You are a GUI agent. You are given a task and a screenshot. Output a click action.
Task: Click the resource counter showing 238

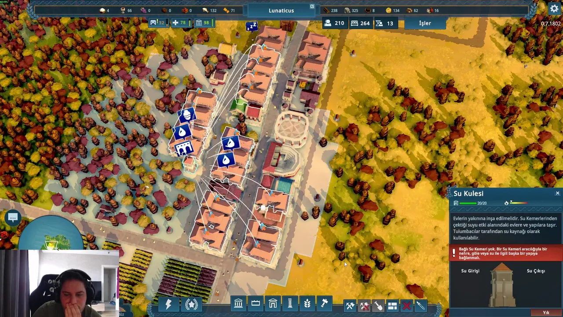pyautogui.click(x=330, y=10)
